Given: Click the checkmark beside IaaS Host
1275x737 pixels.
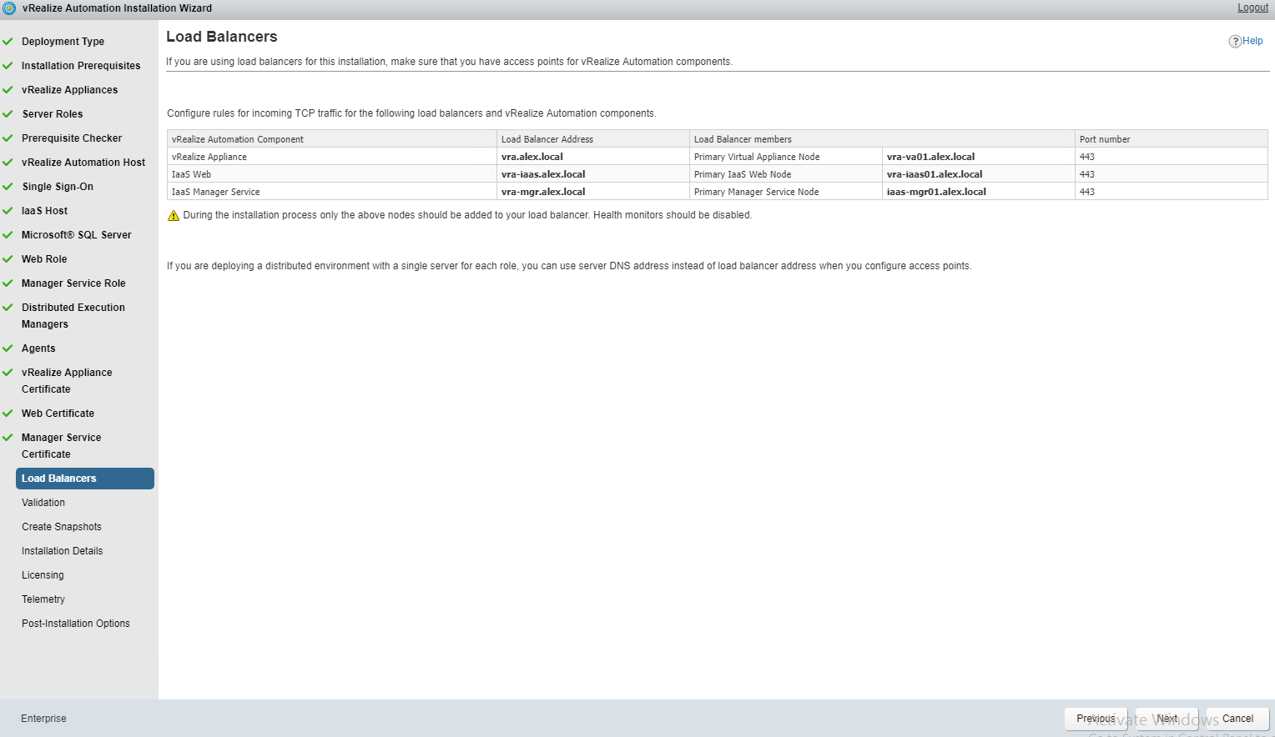Looking at the screenshot, I should pos(8,210).
